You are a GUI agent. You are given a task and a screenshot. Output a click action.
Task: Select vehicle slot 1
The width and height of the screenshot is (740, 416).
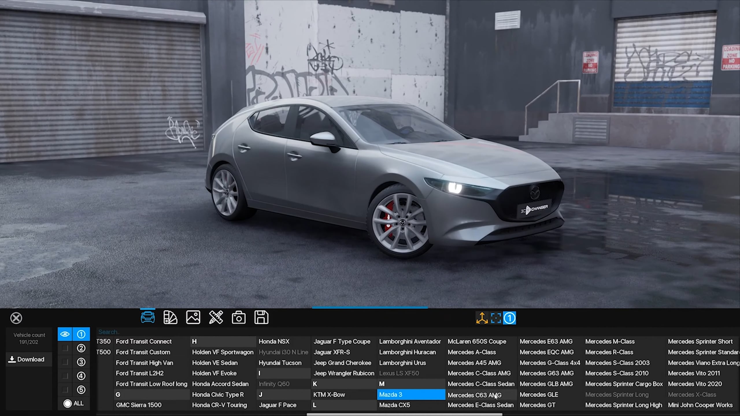click(81, 334)
